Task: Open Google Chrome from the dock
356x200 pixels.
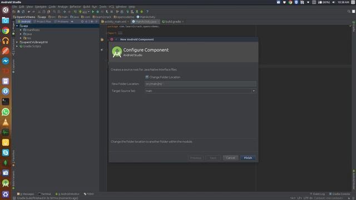Action: 6,31
